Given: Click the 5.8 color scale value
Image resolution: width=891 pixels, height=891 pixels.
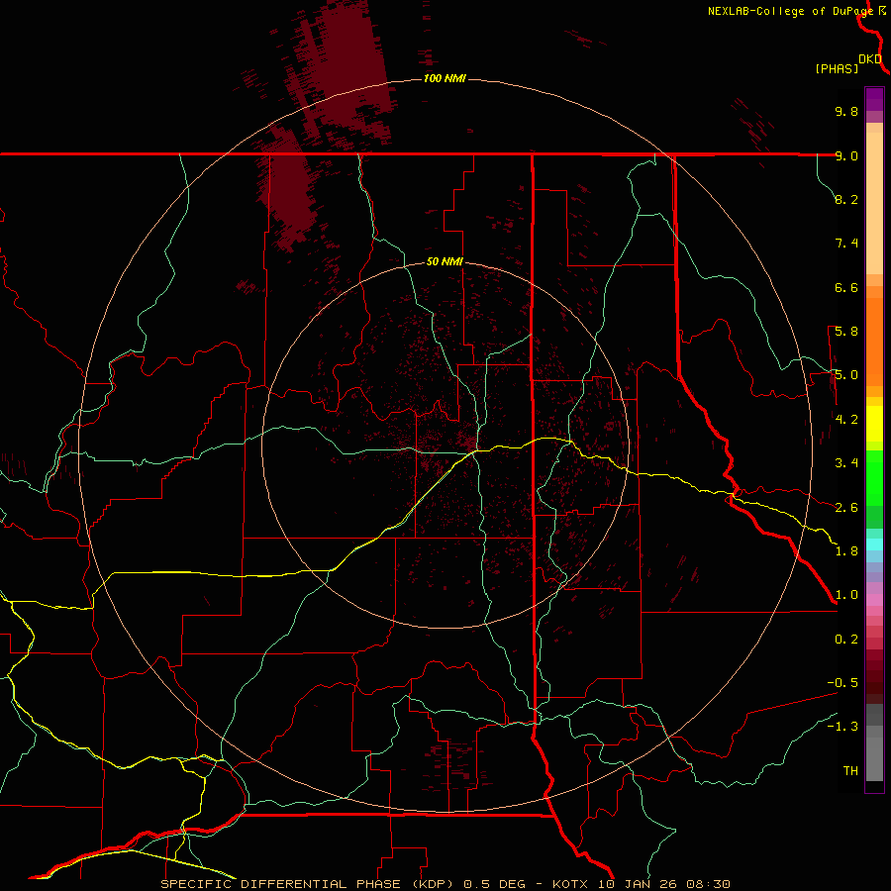Looking at the screenshot, I should tap(846, 332).
